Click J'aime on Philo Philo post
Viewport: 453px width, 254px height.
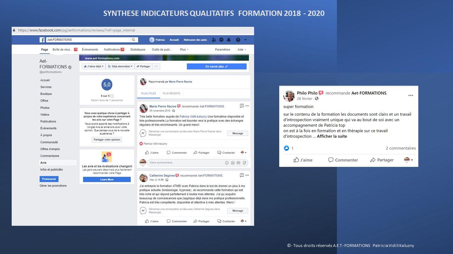coord(303,160)
